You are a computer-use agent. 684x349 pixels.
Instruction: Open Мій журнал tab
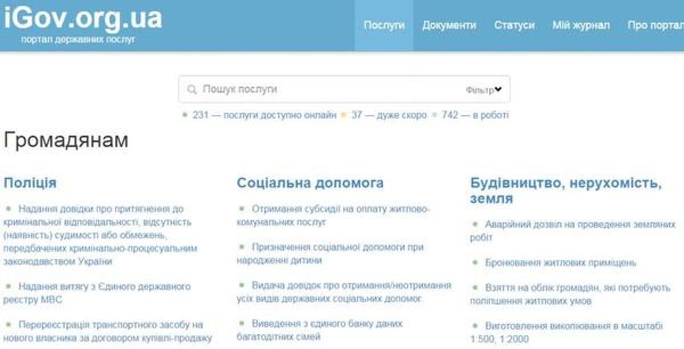(581, 26)
